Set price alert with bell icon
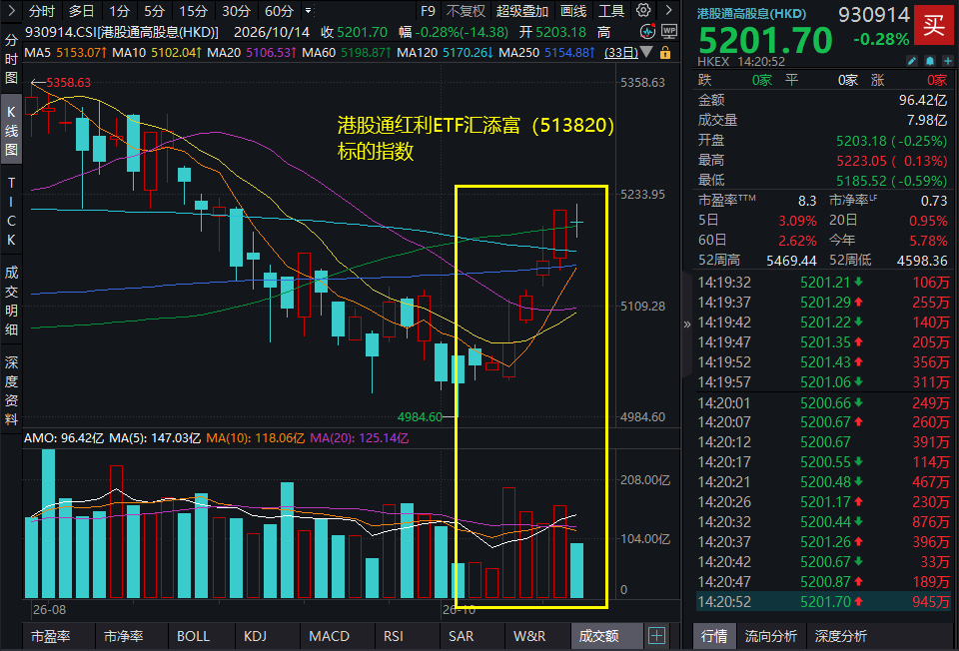This screenshot has height=651, width=959. coord(930,61)
